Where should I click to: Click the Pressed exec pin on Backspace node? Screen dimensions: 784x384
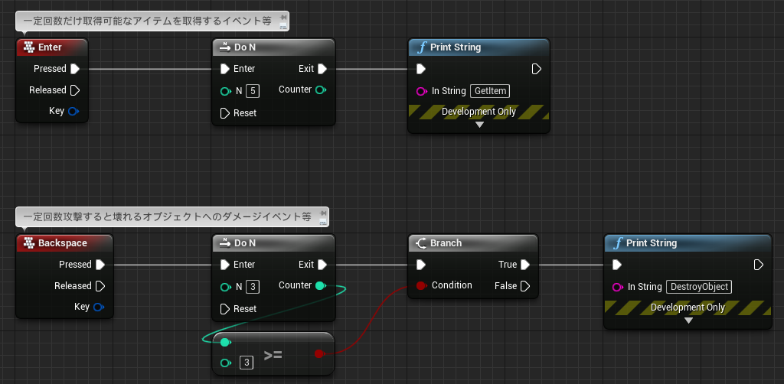tap(100, 264)
